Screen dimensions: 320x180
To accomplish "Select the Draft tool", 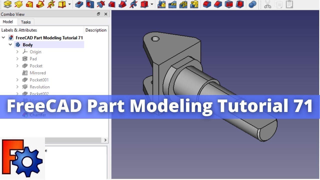I will tap(229, 4).
